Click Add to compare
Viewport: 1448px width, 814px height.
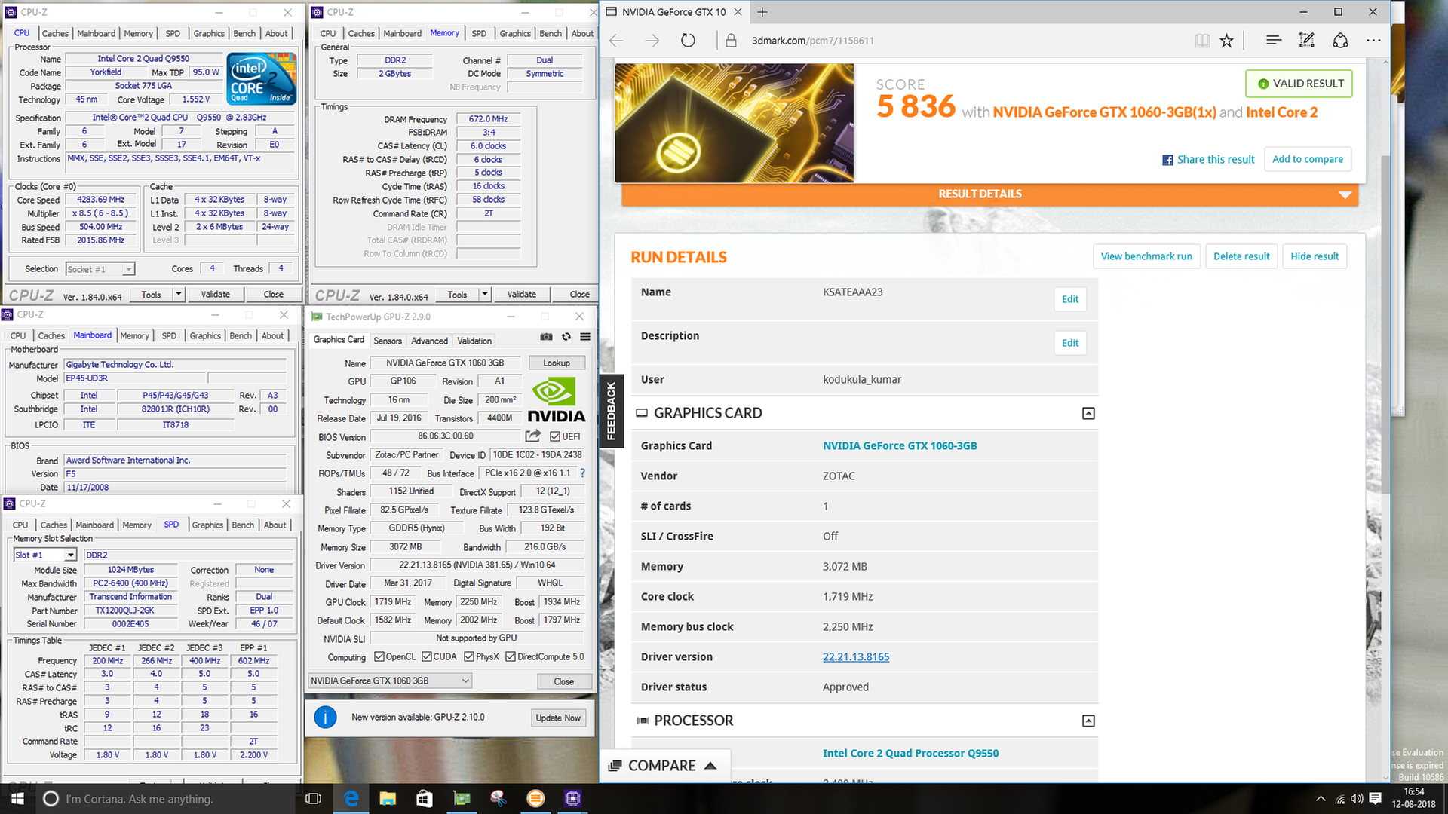coord(1307,159)
